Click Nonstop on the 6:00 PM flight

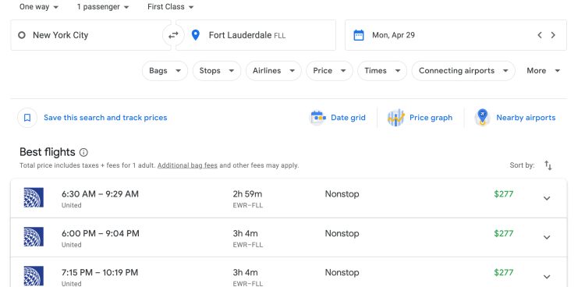342,233
